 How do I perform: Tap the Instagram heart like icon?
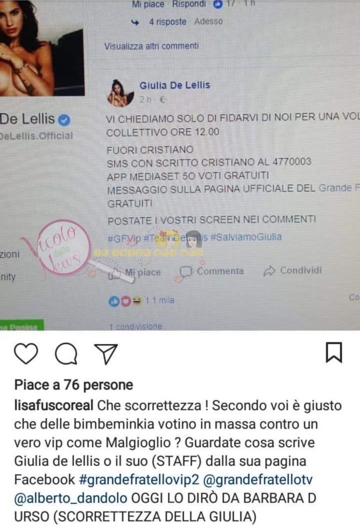pyautogui.click(x=26, y=354)
